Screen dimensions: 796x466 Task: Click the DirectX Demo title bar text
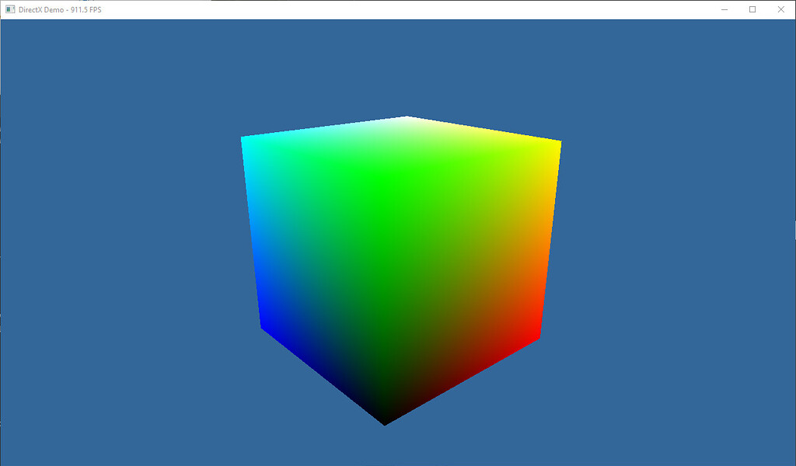(40, 9)
